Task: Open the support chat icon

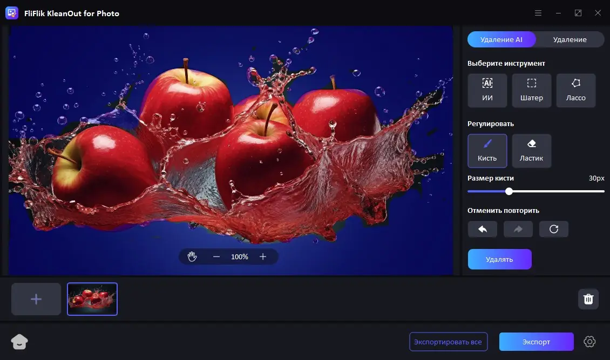Action: 19,342
